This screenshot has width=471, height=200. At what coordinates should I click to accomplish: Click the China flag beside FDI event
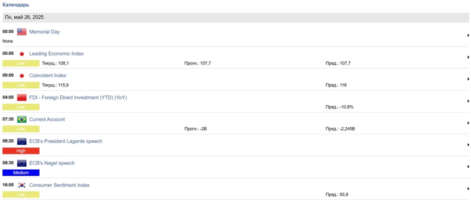tap(22, 97)
